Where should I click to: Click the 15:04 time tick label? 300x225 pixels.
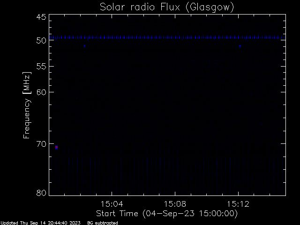(112, 204)
